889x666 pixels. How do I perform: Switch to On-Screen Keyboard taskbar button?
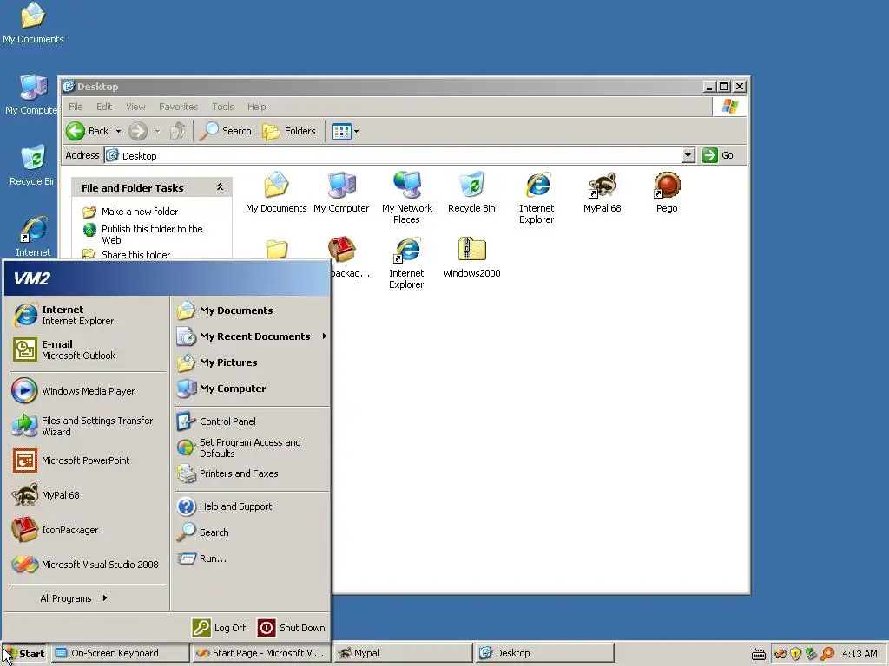click(x=120, y=653)
